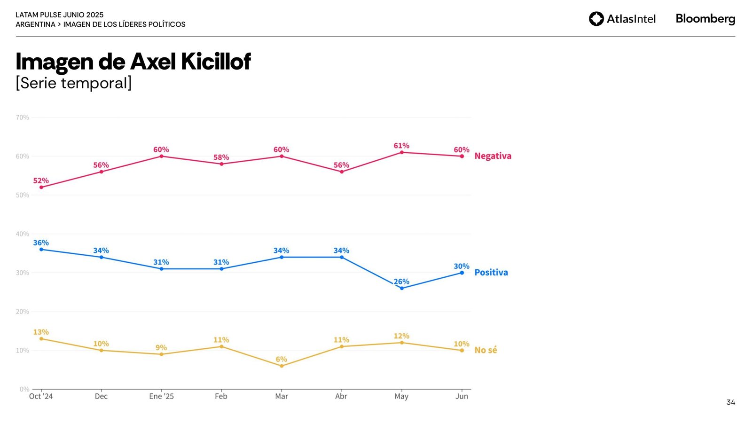Select the Positiva data point for May (26%)
The image size is (752, 423).
[401, 288]
